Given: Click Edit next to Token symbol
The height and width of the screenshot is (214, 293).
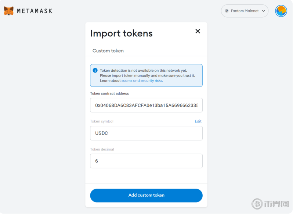Looking at the screenshot, I should [198, 121].
